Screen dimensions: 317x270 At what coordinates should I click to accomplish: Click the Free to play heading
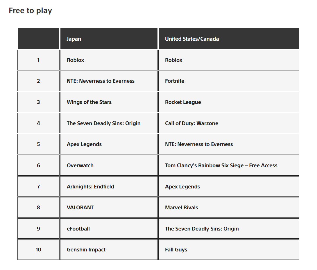click(30, 11)
